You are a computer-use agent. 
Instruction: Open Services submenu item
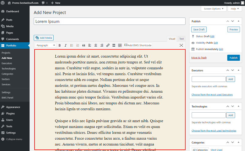tap(6, 84)
